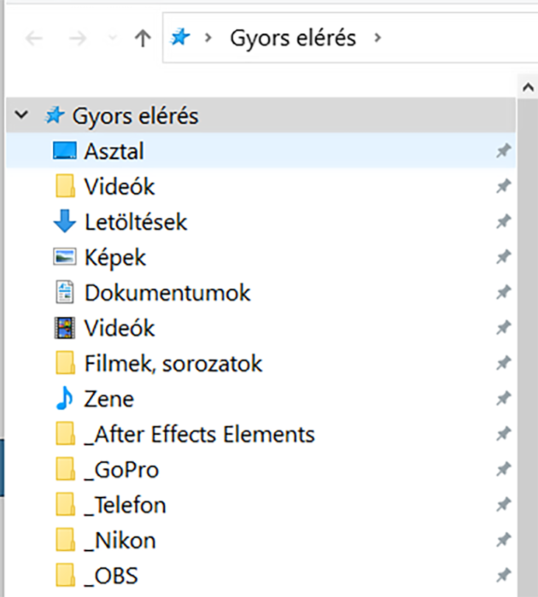Click the star icon in address bar
The width and height of the screenshot is (538, 597).
(x=180, y=38)
